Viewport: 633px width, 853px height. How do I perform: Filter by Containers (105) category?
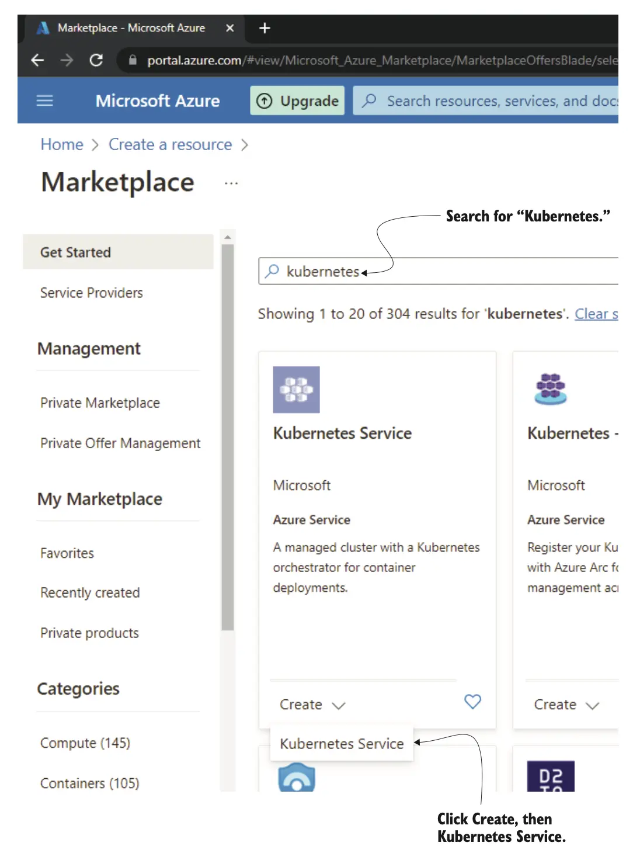[x=90, y=783]
